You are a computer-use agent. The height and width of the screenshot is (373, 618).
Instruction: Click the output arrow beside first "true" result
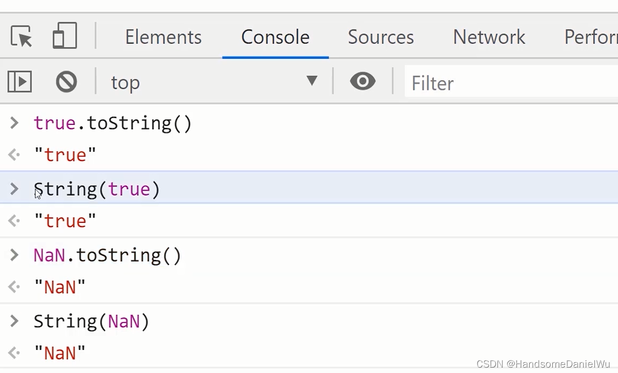(15, 156)
